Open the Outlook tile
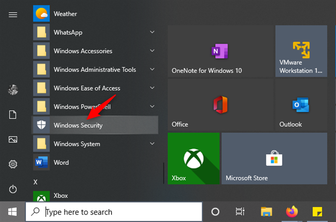 click(301, 105)
